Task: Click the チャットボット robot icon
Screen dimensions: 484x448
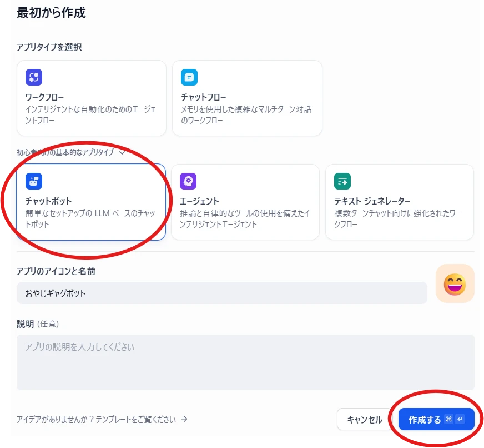Action: tap(34, 181)
